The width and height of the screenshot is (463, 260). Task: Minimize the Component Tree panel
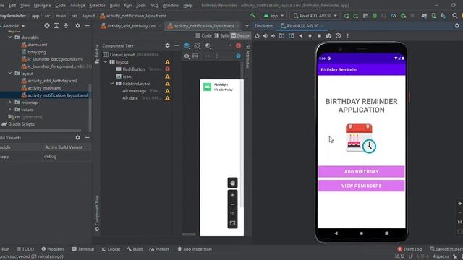coord(177,45)
